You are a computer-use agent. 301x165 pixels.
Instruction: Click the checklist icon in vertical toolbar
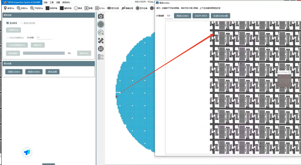pyautogui.click(x=101, y=57)
